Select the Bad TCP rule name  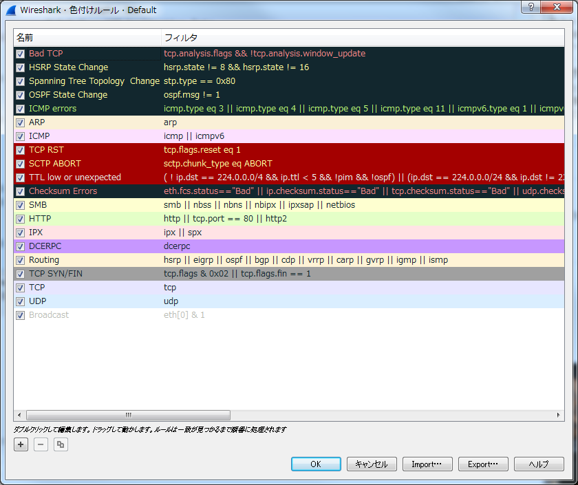click(x=45, y=54)
